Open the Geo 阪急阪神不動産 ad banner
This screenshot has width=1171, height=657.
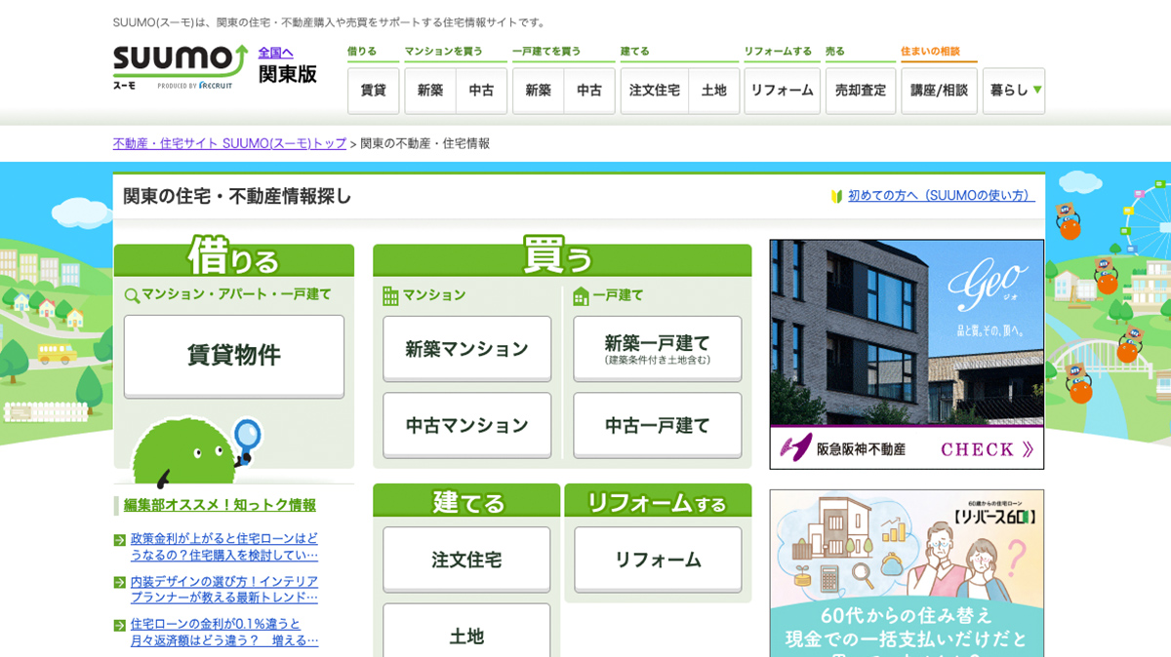pyautogui.click(x=907, y=355)
